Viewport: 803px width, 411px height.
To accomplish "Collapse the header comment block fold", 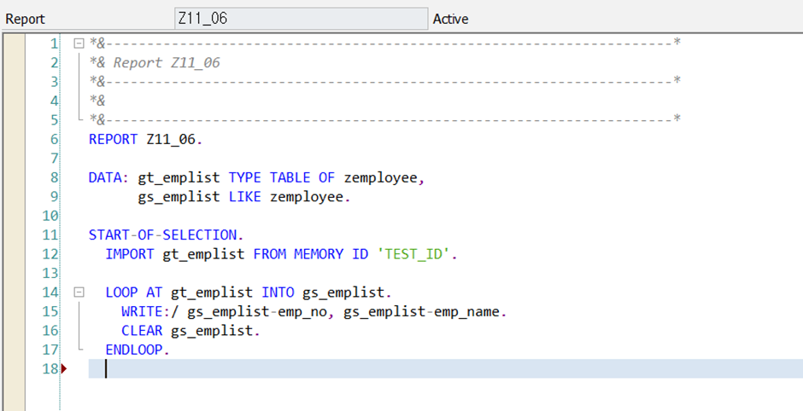I will [x=79, y=43].
